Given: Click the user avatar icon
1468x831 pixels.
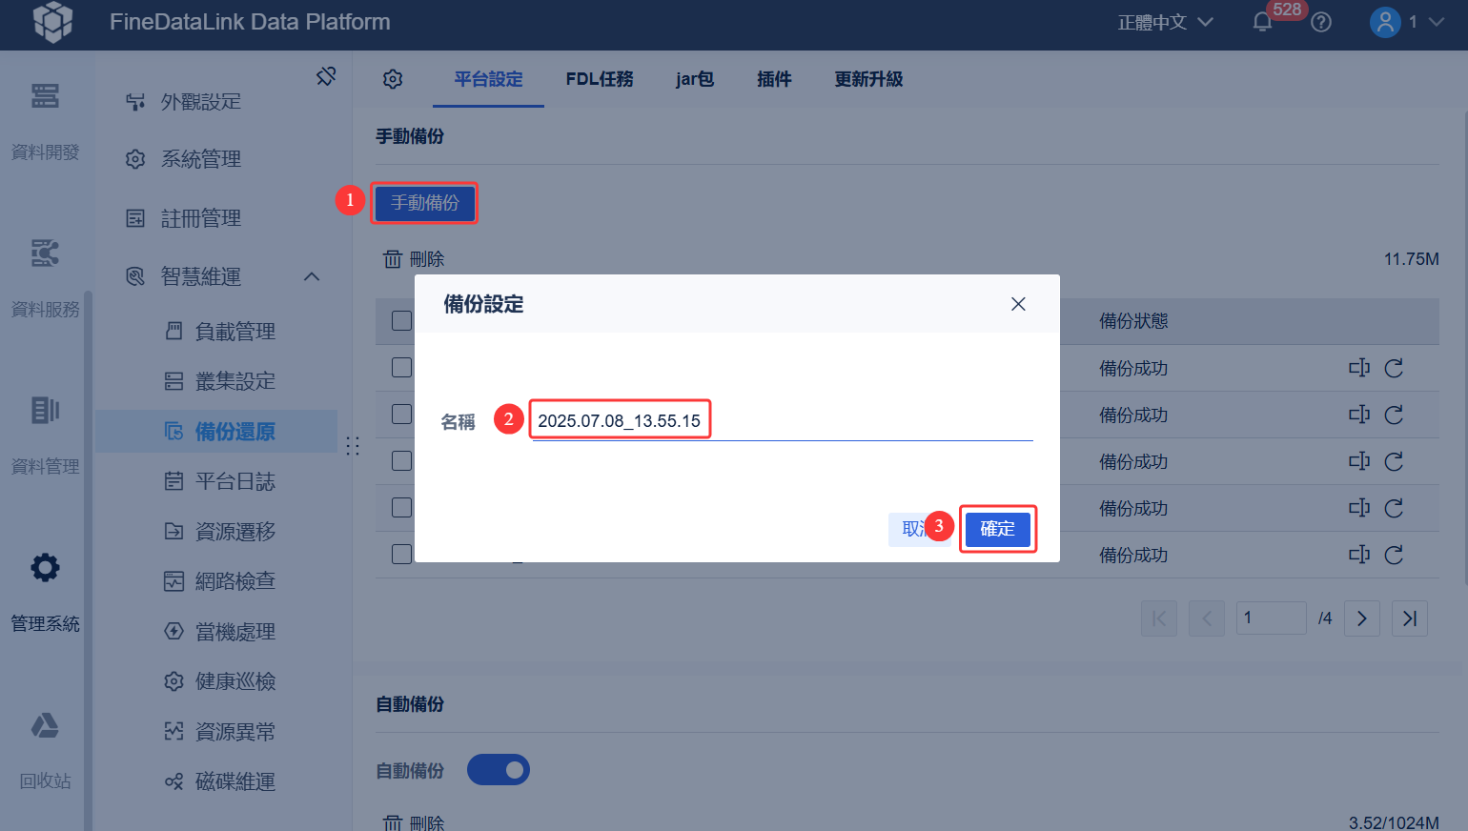Looking at the screenshot, I should (1385, 22).
